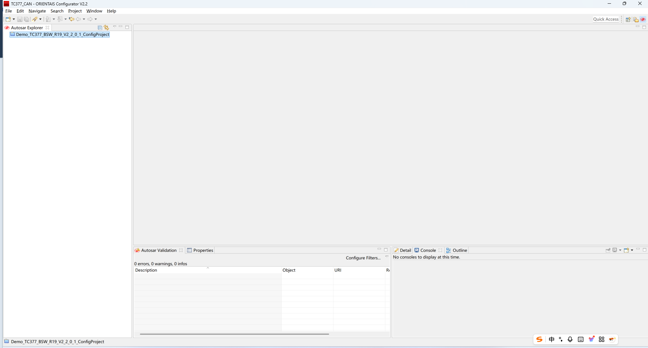
Task: Click the Sogou input method logo
Action: click(539, 339)
